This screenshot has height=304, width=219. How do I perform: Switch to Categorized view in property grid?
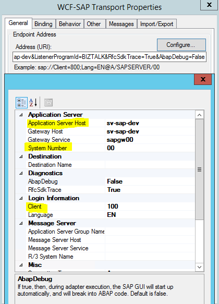click(21, 103)
